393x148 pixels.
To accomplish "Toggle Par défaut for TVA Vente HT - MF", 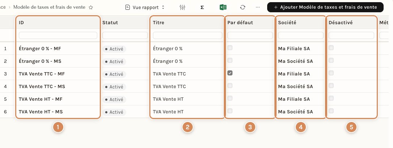I will coord(230,98).
